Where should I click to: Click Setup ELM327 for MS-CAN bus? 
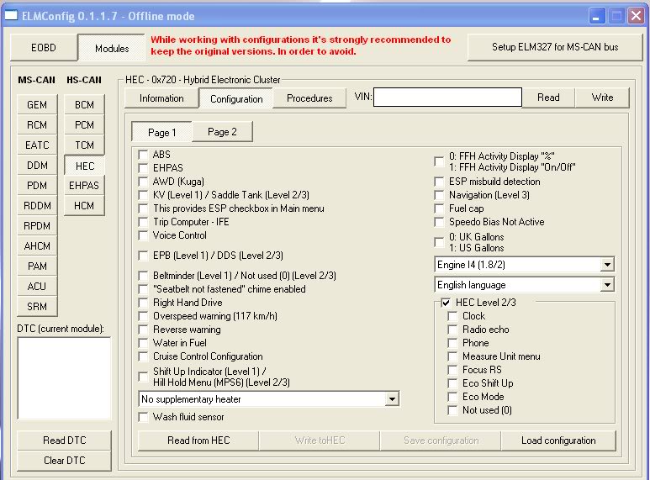click(554, 47)
